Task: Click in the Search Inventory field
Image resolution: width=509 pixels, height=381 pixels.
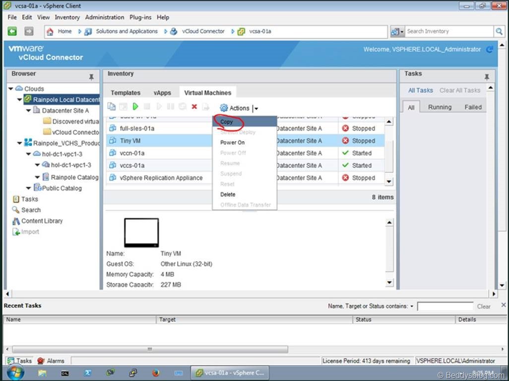Action: (449, 31)
